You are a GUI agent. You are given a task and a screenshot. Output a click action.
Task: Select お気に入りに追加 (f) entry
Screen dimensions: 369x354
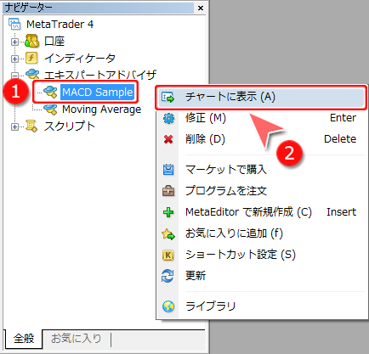261,233
